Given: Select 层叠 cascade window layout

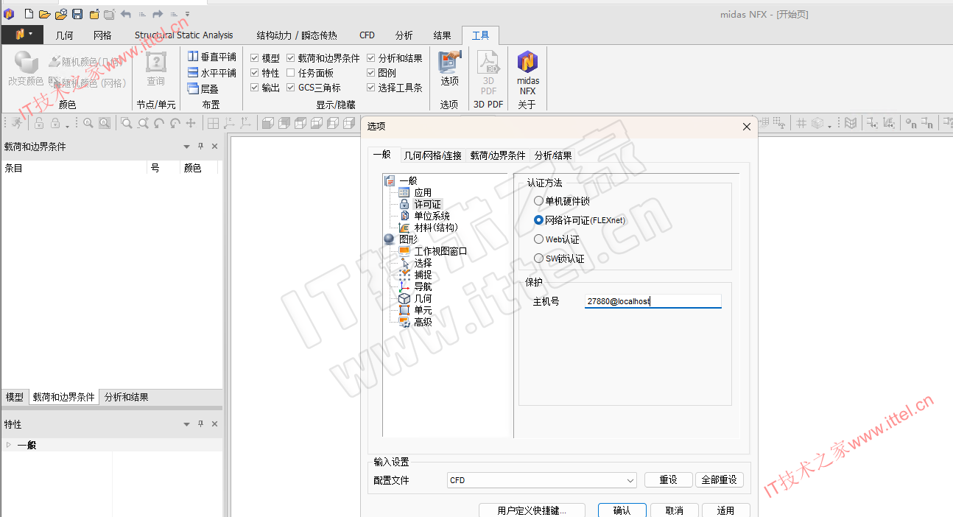Looking at the screenshot, I should (x=203, y=89).
